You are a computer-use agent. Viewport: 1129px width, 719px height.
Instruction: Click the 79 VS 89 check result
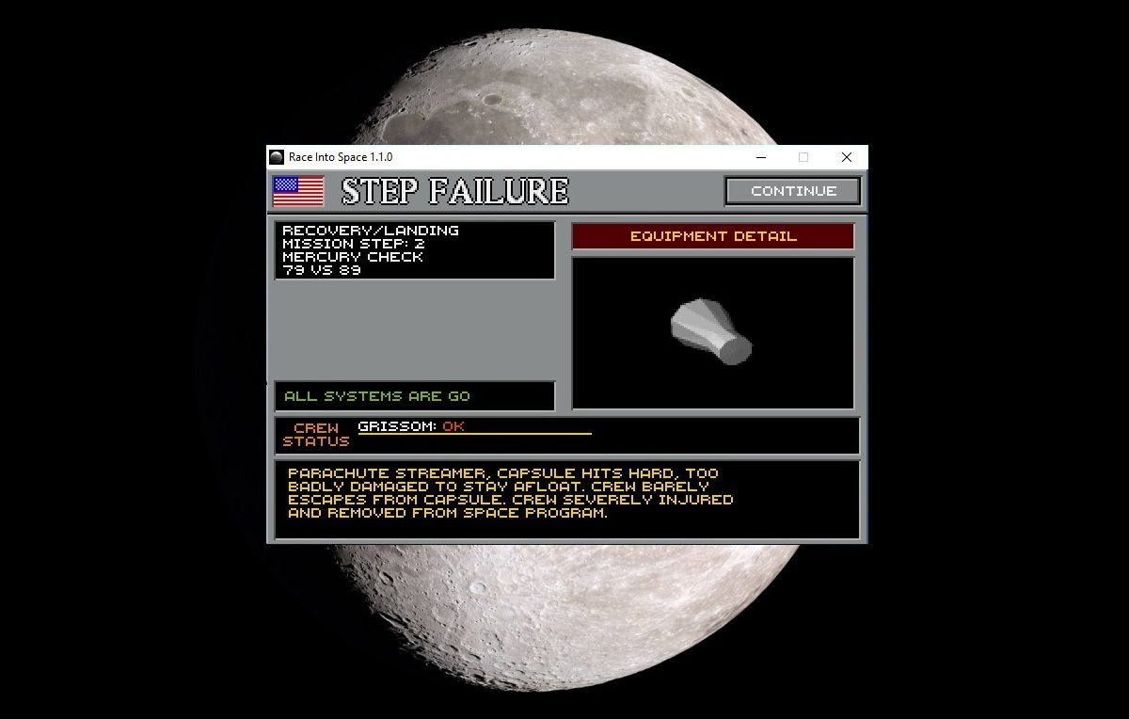point(322,270)
